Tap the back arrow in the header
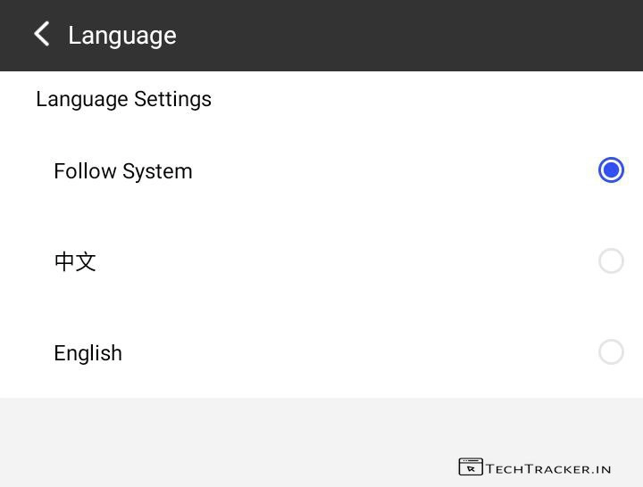This screenshot has width=643, height=487. click(x=41, y=35)
